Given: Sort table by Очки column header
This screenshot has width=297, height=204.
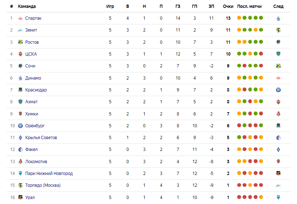Looking at the screenshot, I should click(x=228, y=6).
